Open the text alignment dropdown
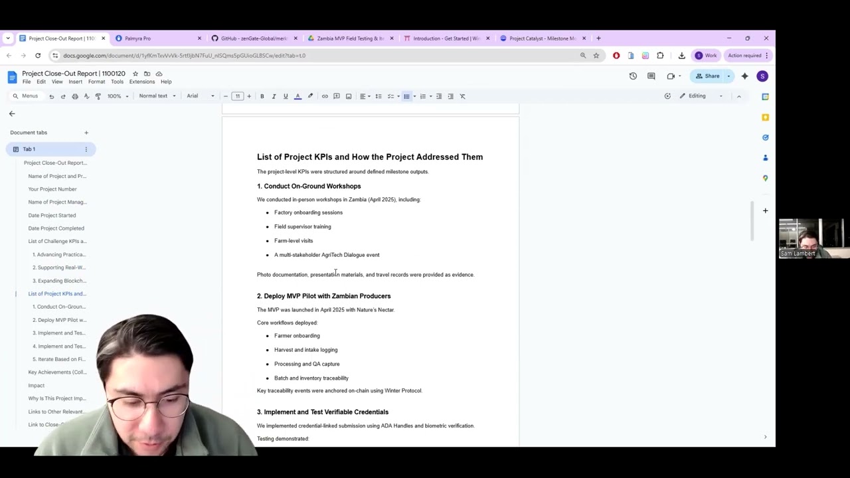This screenshot has width=850, height=478. click(x=365, y=96)
